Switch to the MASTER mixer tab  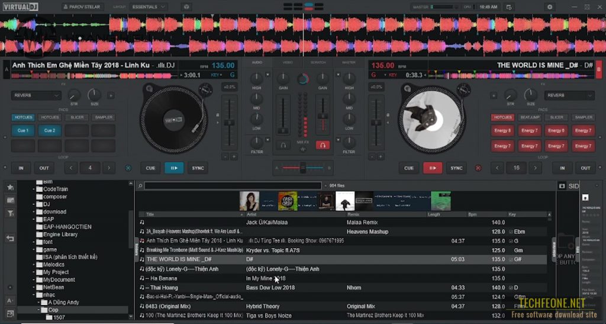point(349,62)
